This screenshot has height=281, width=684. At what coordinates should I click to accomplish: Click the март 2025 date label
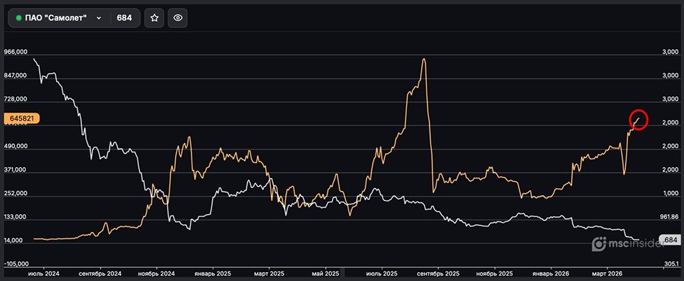point(269,274)
